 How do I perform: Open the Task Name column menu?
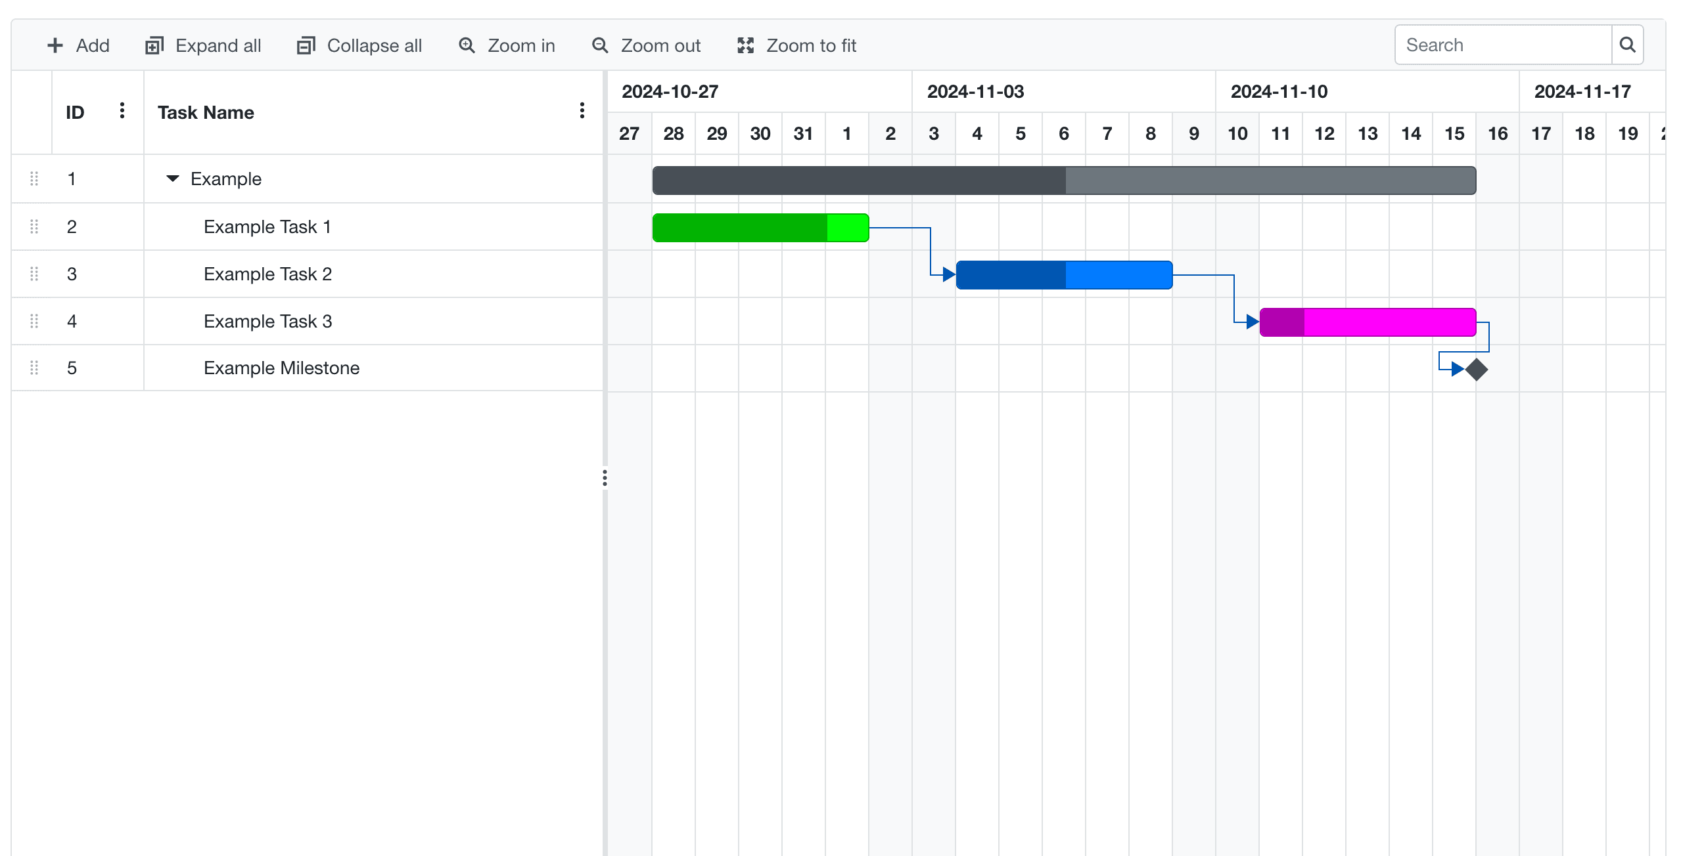coord(581,111)
